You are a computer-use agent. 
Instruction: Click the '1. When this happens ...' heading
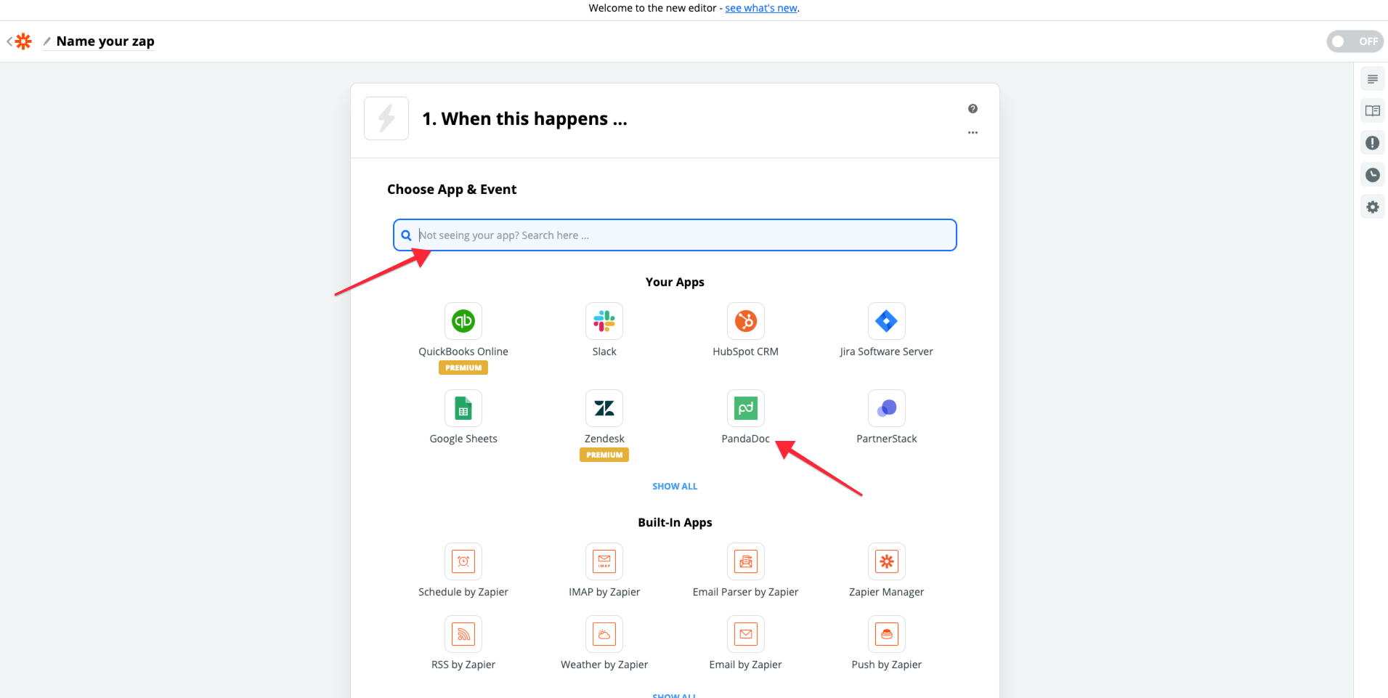pos(524,118)
